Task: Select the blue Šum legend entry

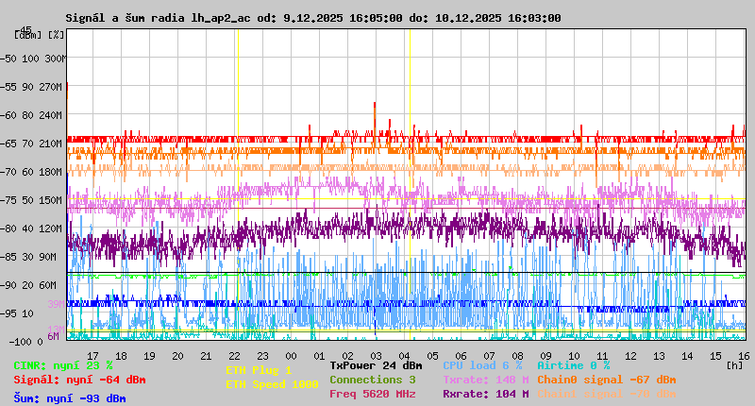Action: pos(70,398)
